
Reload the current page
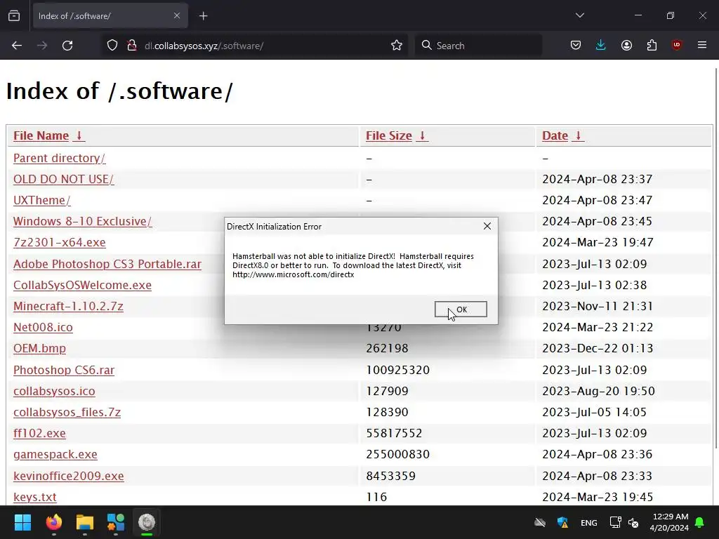point(67,46)
